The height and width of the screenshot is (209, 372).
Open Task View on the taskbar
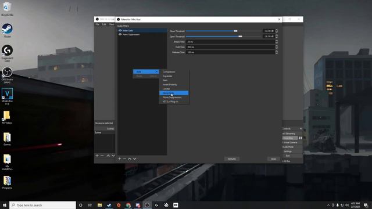(90, 205)
